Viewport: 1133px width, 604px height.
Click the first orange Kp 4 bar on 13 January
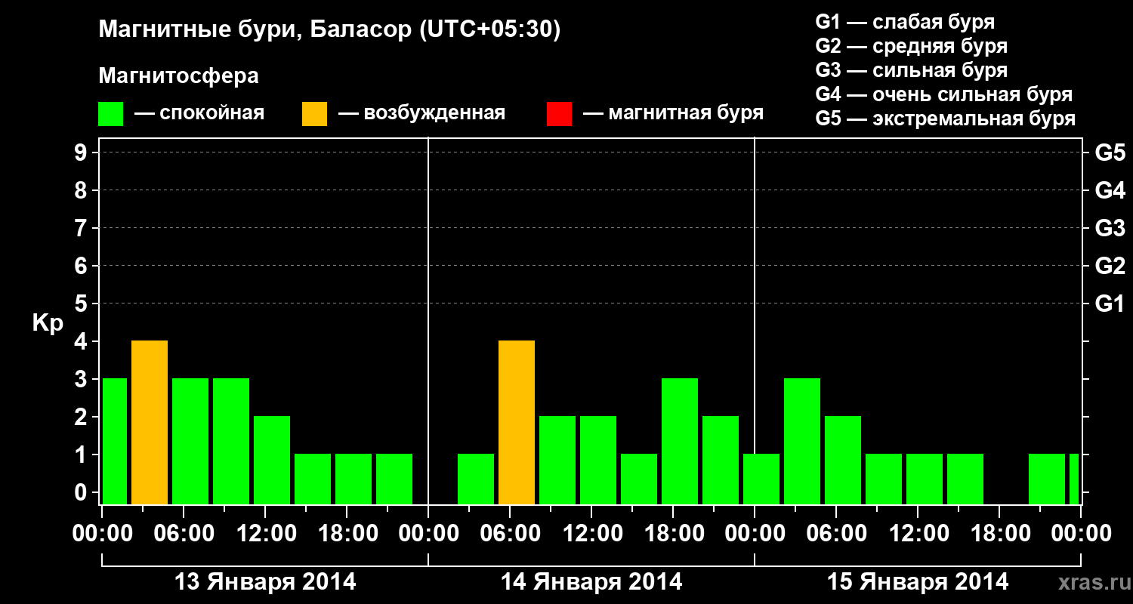(150, 423)
